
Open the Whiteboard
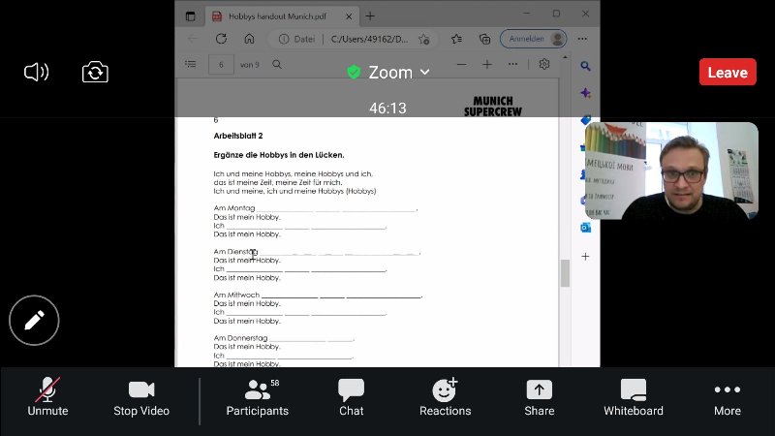point(634,397)
